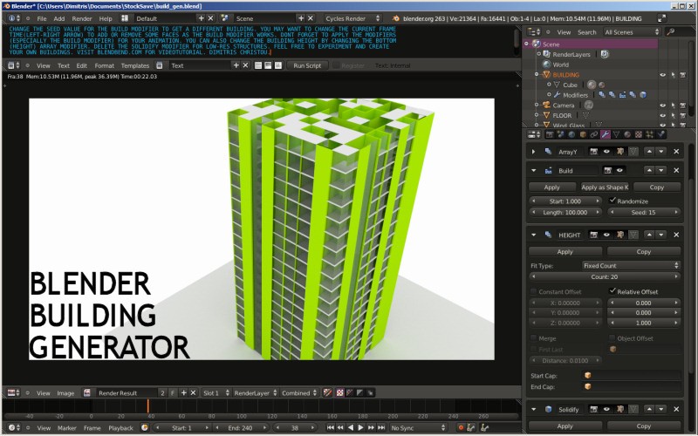This screenshot has height=436, width=698.
Task: Toggle full-screen window icon in info header
Action: pyautogui.click(x=662, y=18)
